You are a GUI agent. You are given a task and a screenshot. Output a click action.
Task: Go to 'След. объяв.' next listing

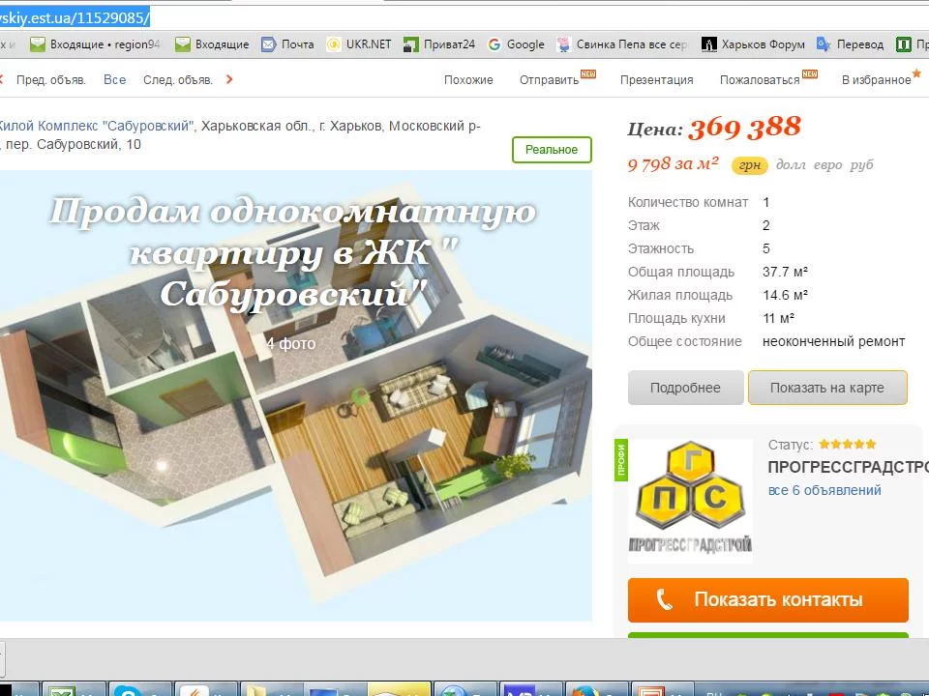[x=178, y=80]
